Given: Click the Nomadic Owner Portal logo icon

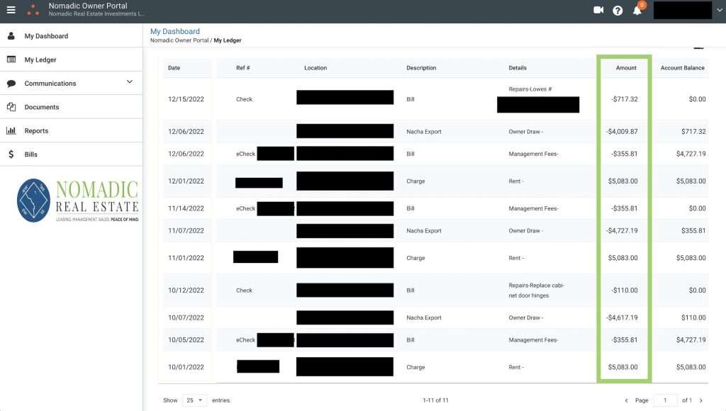Looking at the screenshot, I should coord(33,10).
